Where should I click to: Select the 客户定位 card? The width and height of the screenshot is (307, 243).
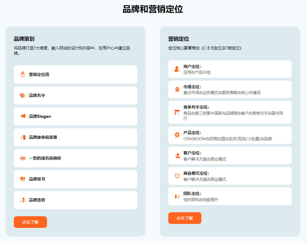click(230, 156)
